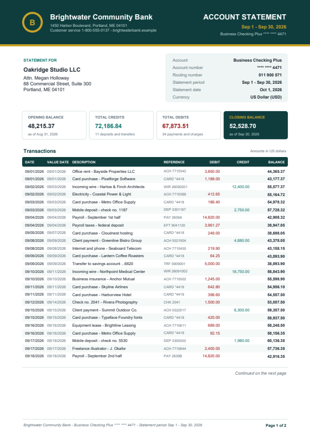Click the CREDIT column header

pyautogui.click(x=243, y=162)
